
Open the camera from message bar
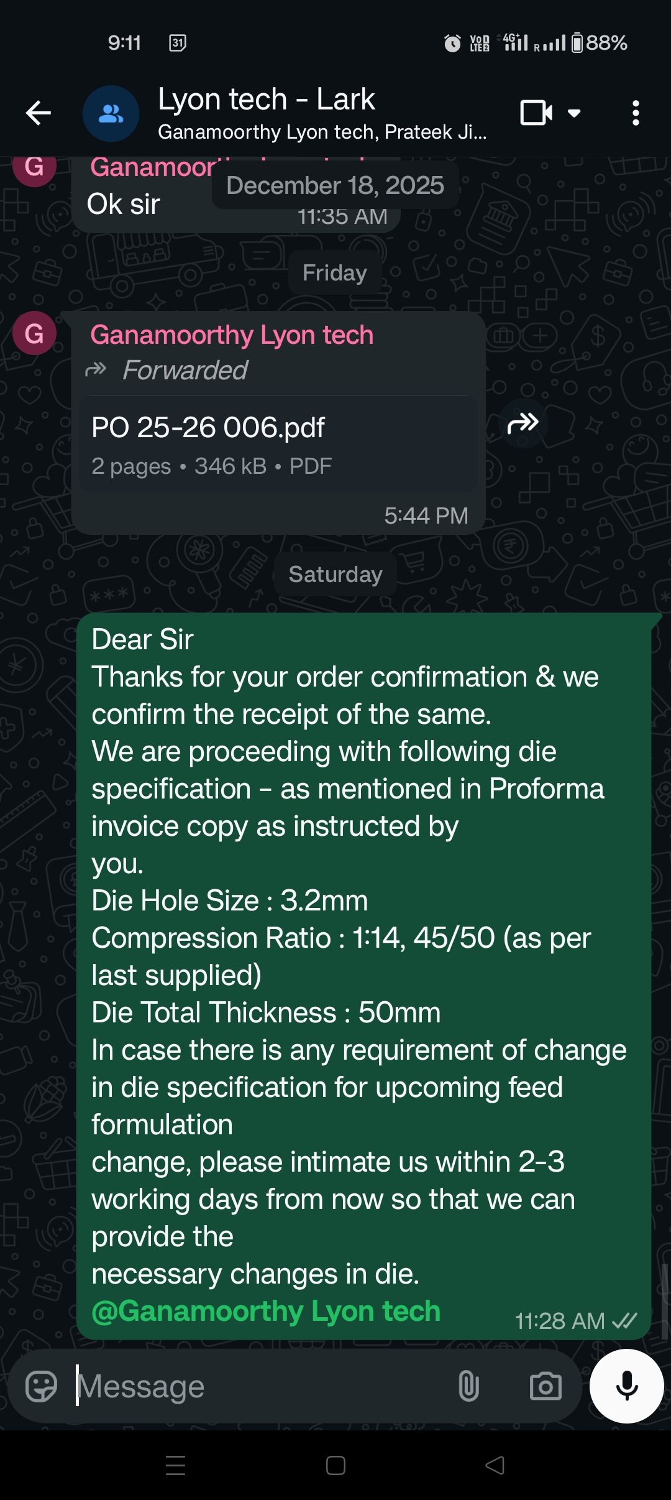point(545,1386)
